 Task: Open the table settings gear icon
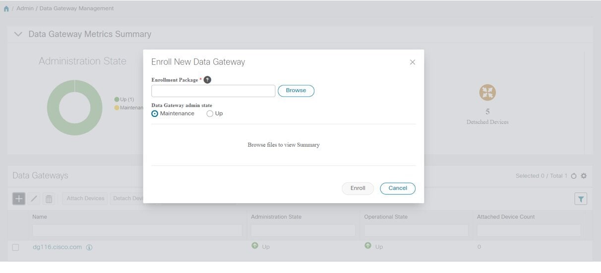point(584,176)
